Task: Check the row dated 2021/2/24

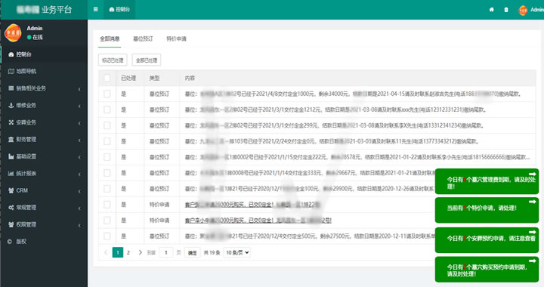Action: [x=107, y=141]
